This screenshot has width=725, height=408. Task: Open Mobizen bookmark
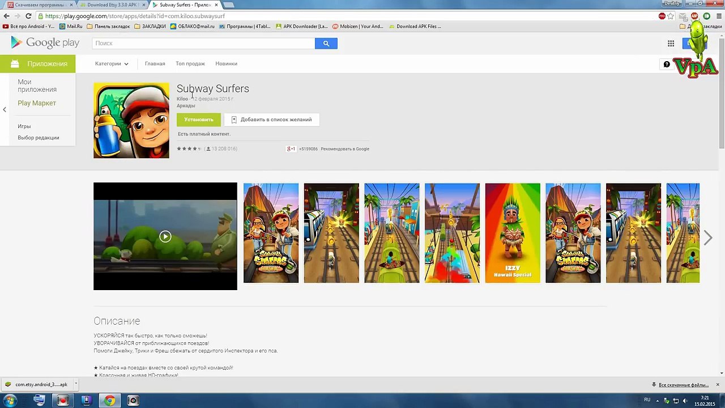click(358, 27)
